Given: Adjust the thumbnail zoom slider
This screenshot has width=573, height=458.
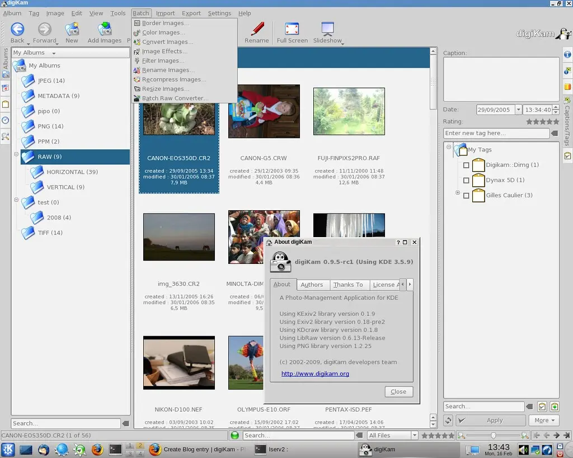Looking at the screenshot, I should click(493, 436).
